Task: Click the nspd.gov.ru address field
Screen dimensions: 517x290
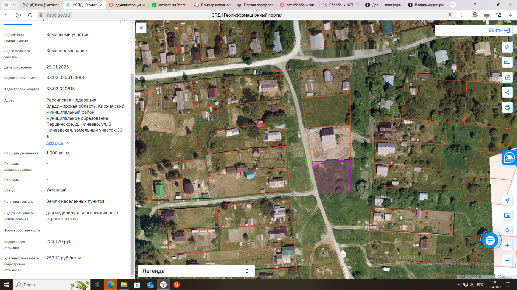Action: [x=58, y=15]
